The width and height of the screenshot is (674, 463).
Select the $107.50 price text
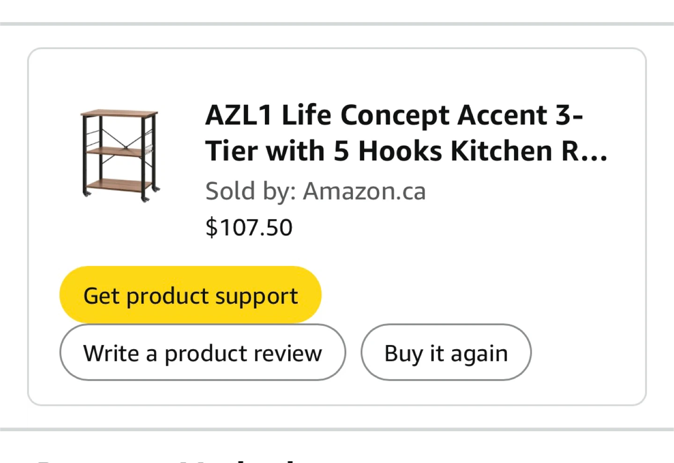[249, 228]
